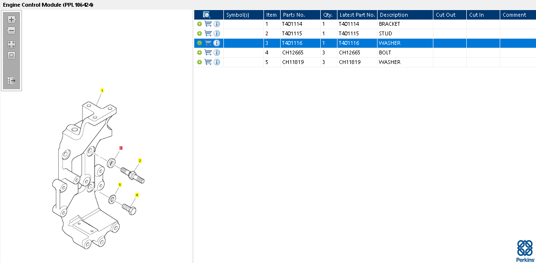Click the list export arrow icon
This screenshot has height=263, width=536.
[x=11, y=81]
